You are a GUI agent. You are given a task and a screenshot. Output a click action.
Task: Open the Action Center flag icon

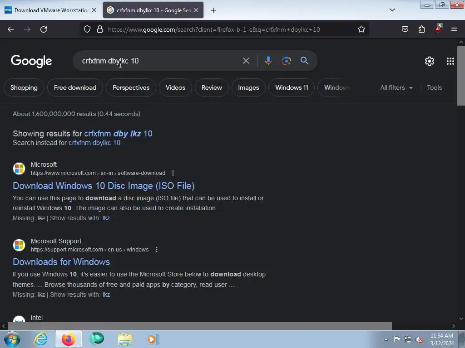click(x=397, y=339)
